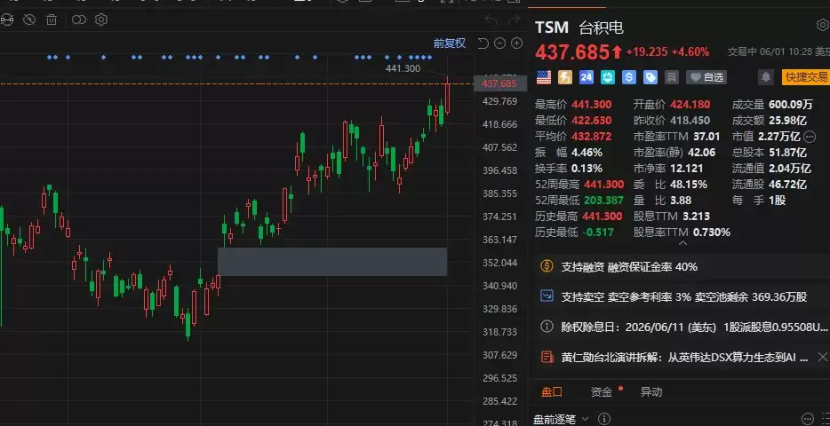Click the undo arrow above the chart
Viewport: 830px width, 426px height.
(491, 20)
